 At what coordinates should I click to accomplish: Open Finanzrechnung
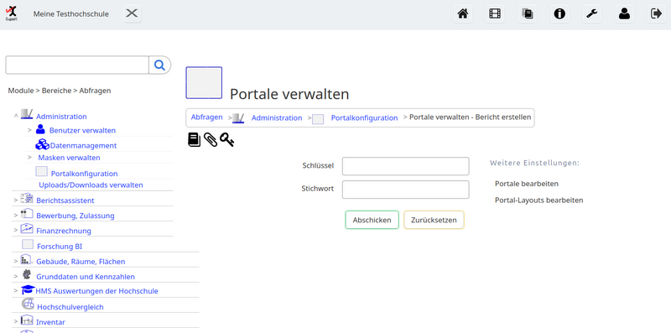tap(64, 232)
